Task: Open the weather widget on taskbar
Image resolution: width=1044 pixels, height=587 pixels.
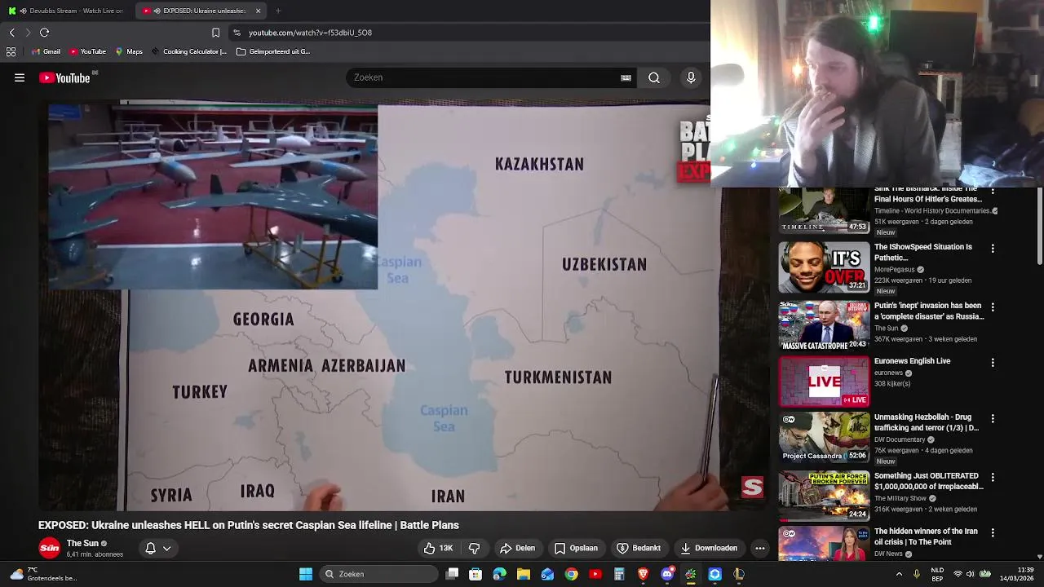Action: [x=45, y=574]
